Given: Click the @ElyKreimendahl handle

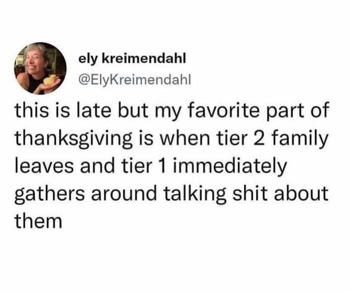Looking at the screenshot, I should (136, 79).
